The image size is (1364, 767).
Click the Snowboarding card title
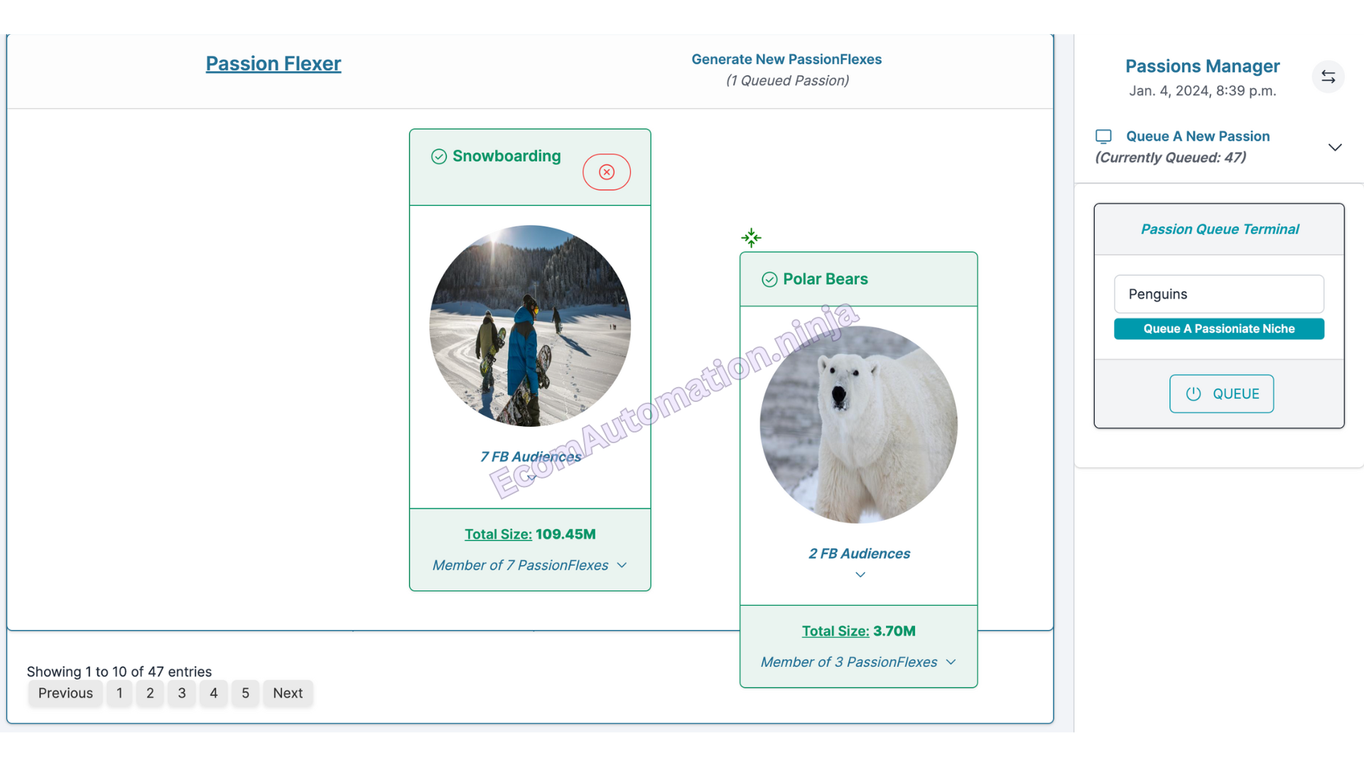coord(507,156)
